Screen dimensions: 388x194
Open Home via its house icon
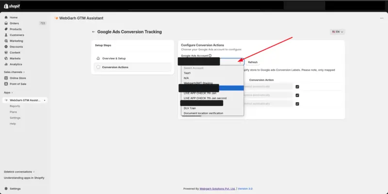pyautogui.click(x=6, y=17)
